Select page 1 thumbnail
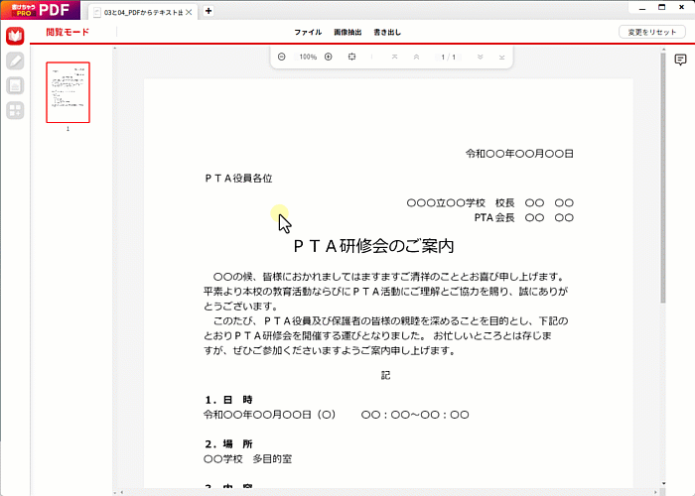This screenshot has height=496, width=695. (x=68, y=92)
